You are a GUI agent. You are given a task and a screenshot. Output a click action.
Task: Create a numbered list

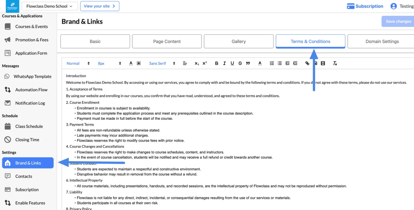coord(272,63)
